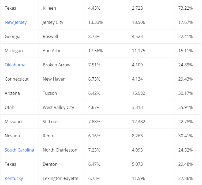Click the Kentucky state link
The image size is (202, 185).
14,178
